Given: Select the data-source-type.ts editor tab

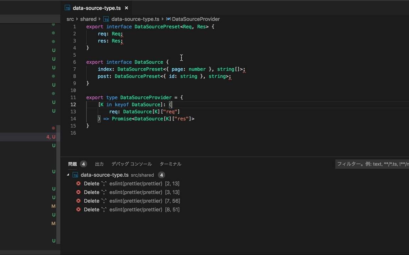Looking at the screenshot, I should point(97,8).
